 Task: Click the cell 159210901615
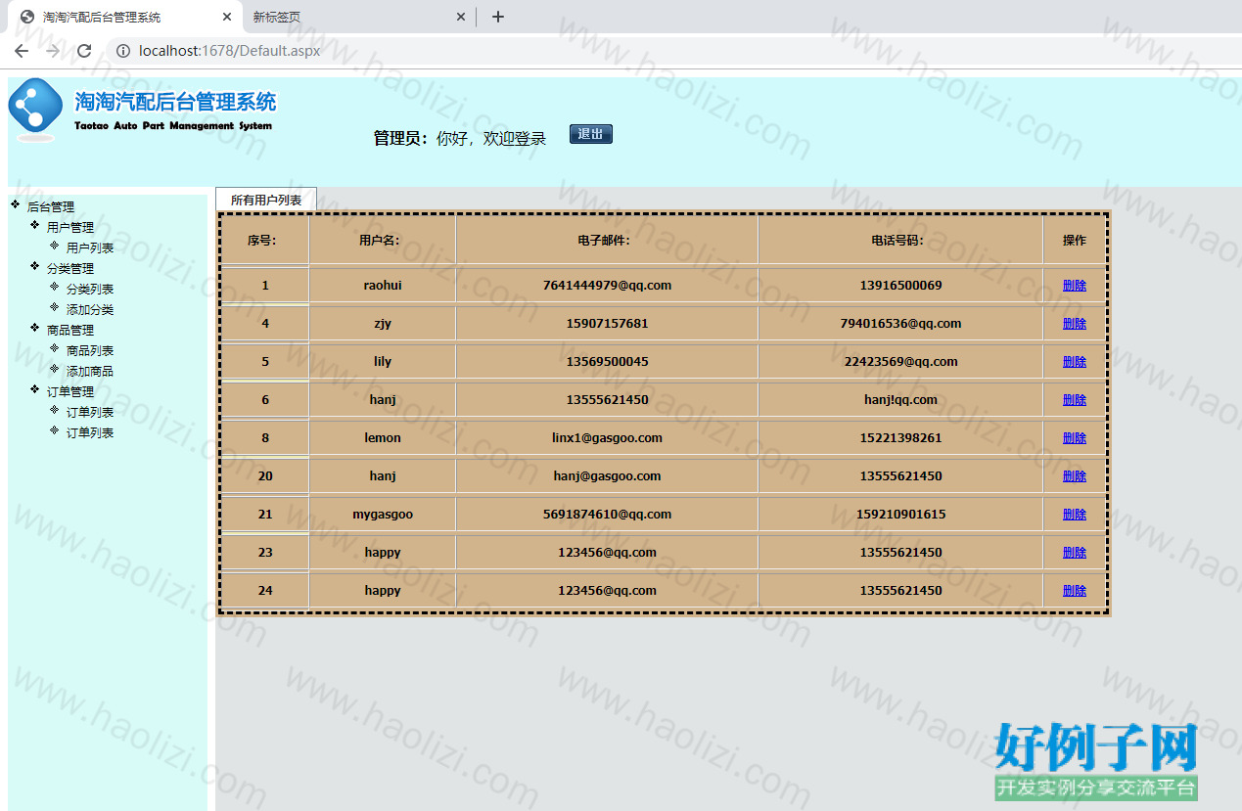click(900, 515)
